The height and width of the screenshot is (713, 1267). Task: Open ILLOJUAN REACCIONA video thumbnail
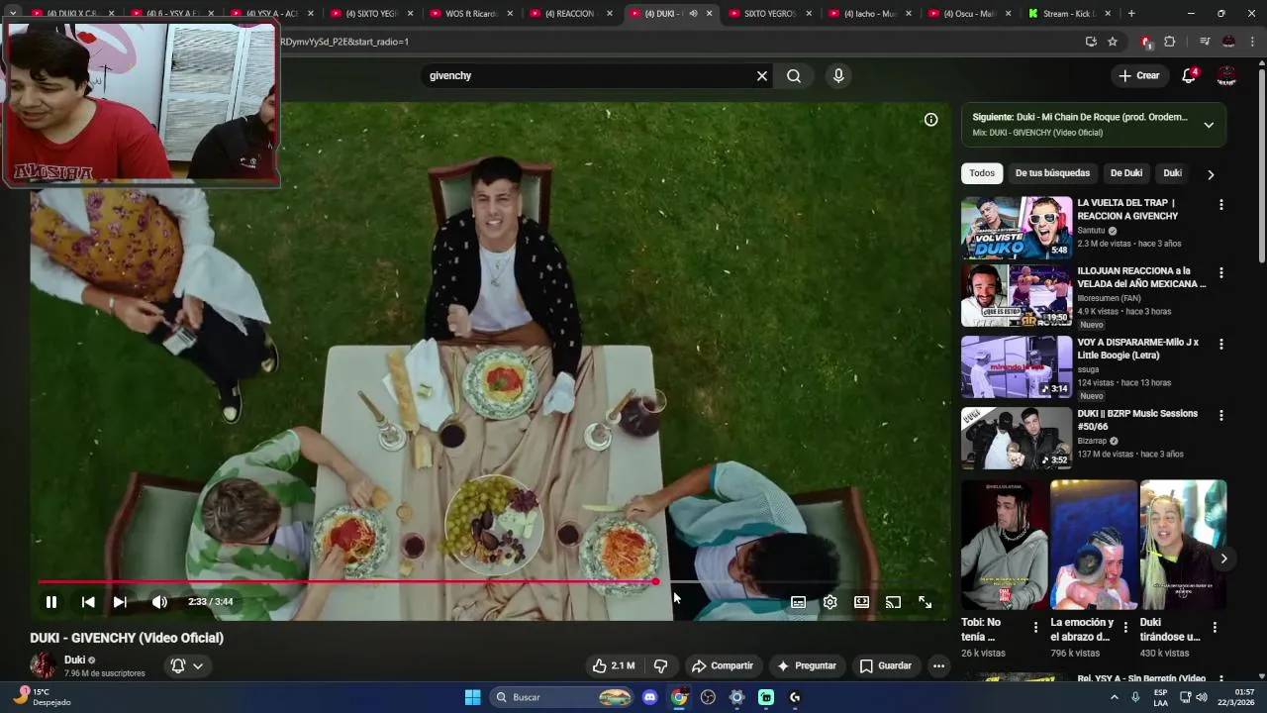pyautogui.click(x=1017, y=295)
